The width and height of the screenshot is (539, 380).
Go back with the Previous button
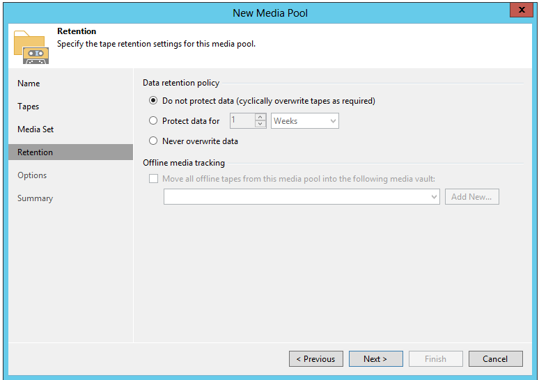point(315,359)
